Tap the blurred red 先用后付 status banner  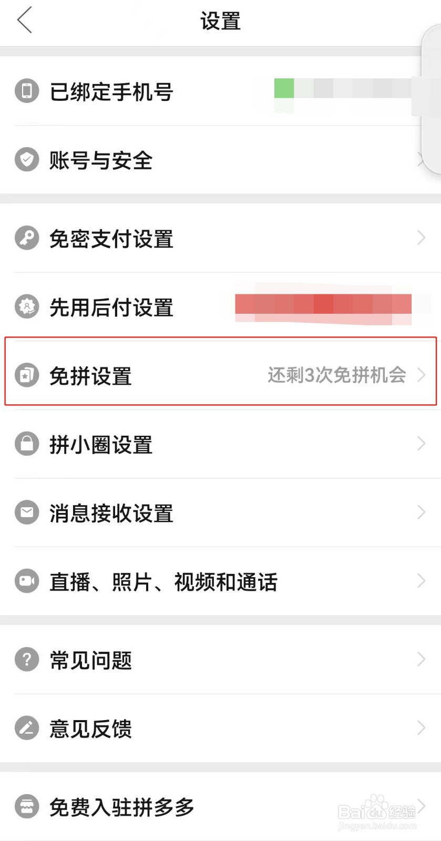323,304
